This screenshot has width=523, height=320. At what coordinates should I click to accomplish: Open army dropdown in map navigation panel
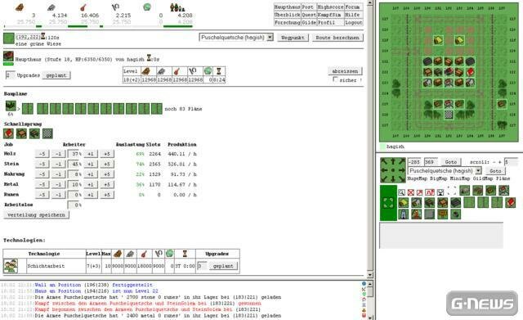(x=445, y=171)
